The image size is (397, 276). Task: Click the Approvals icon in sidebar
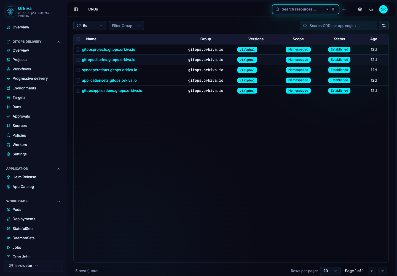9,116
